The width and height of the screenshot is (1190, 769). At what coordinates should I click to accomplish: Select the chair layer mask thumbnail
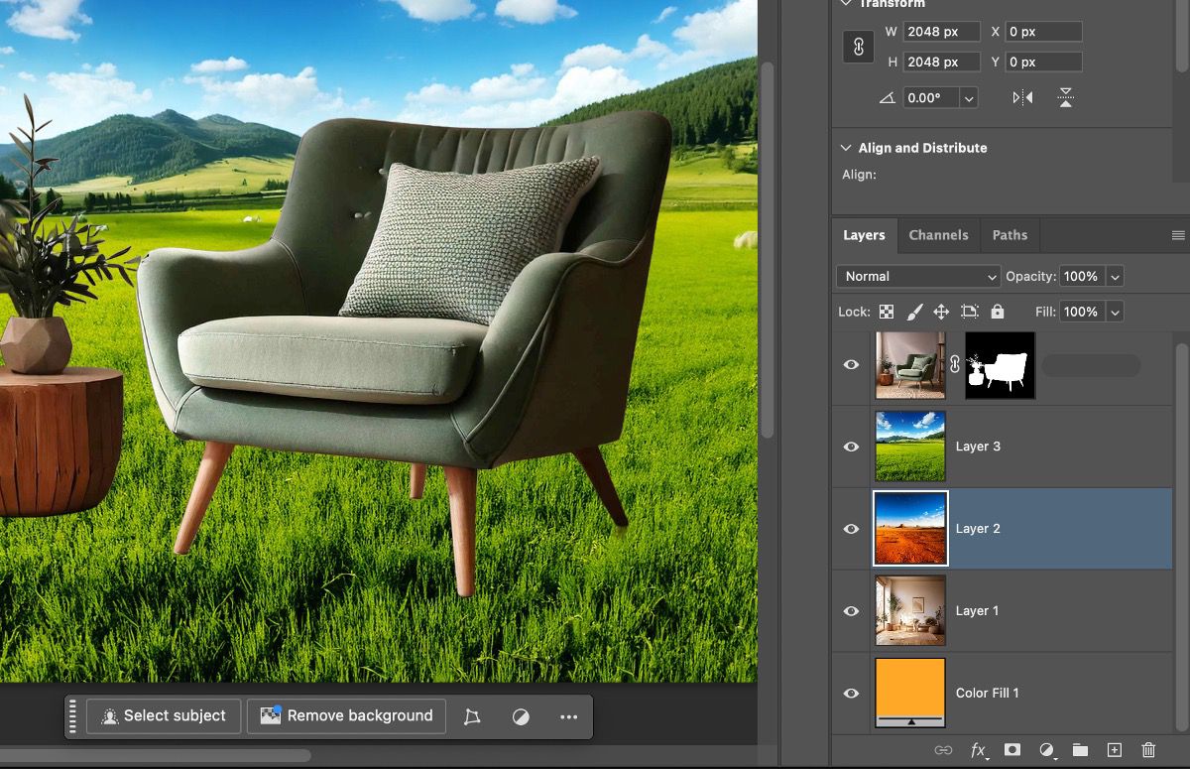(1000, 365)
